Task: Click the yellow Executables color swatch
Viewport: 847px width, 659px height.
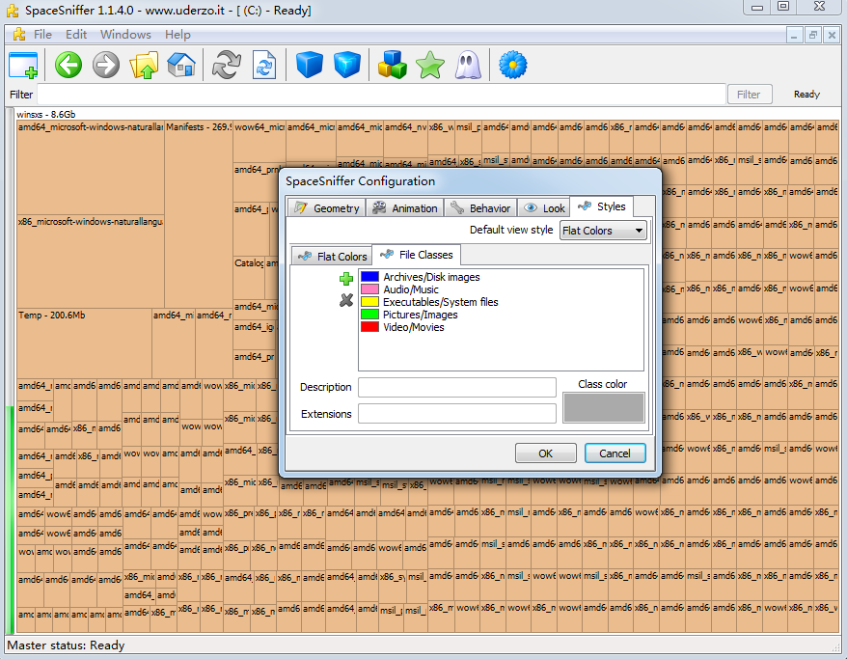Action: pyautogui.click(x=370, y=302)
